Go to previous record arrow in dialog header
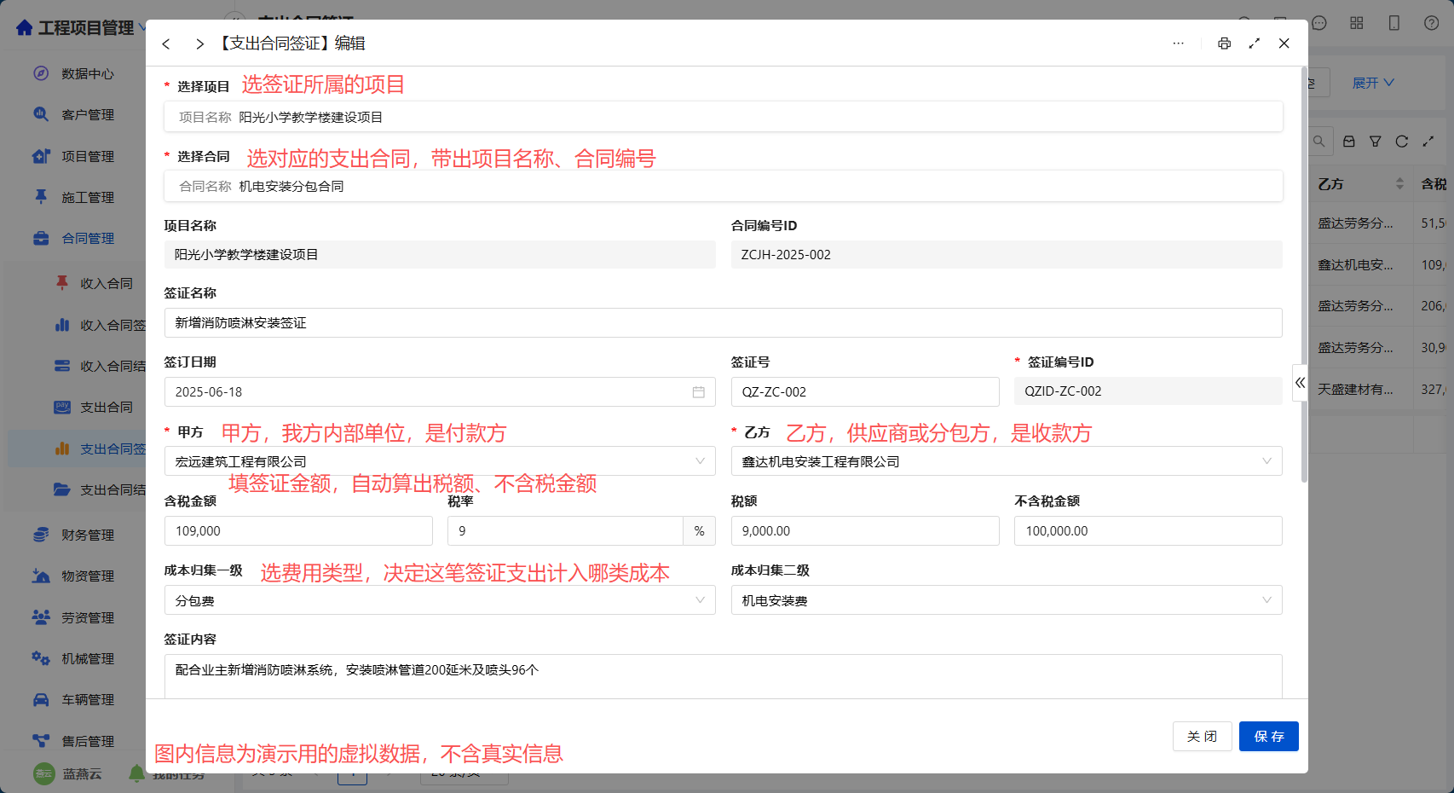The width and height of the screenshot is (1454, 793). [166, 43]
